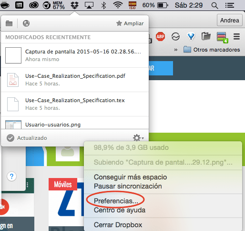Select Pausar sincronización
The height and width of the screenshot is (231, 245).
pos(128,186)
